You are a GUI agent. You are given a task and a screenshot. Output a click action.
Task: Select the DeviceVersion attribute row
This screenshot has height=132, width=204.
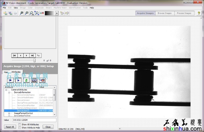[29, 100]
